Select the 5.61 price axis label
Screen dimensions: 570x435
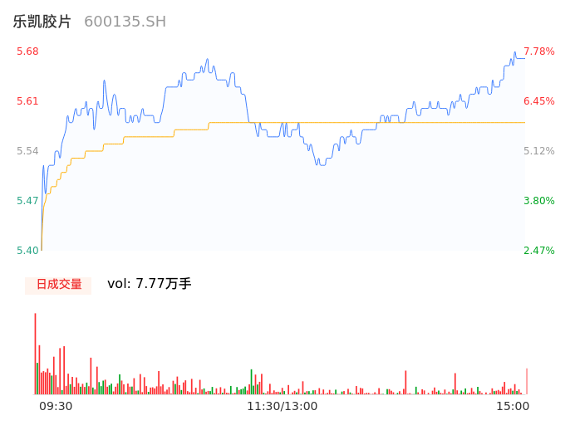point(27,101)
